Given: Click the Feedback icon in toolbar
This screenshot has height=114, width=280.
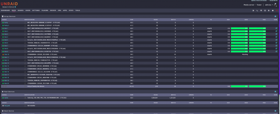Looking at the screenshot, I should click(261, 11).
